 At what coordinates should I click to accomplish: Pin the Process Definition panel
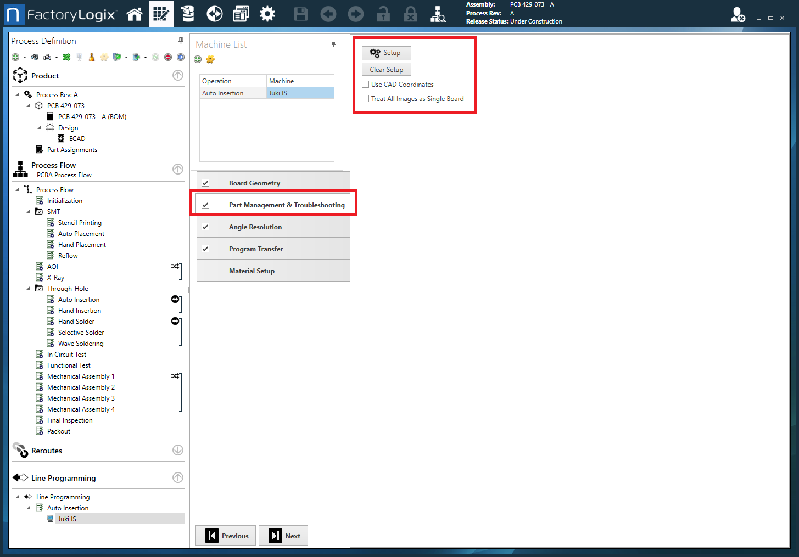point(181,41)
